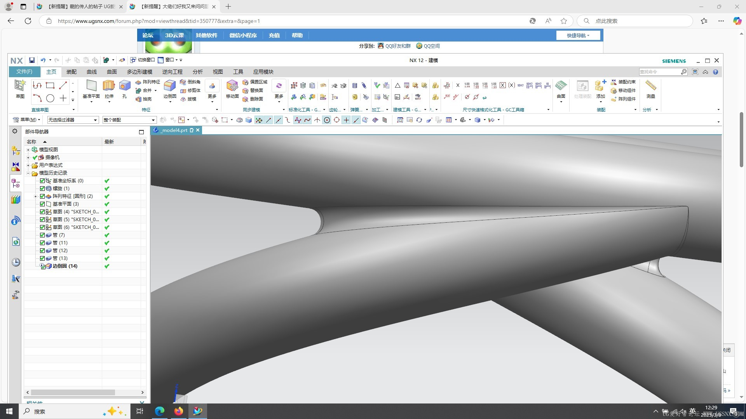This screenshot has width=746, height=419.
Task: Click the 修剪体 trim body icon
Action: [183, 91]
